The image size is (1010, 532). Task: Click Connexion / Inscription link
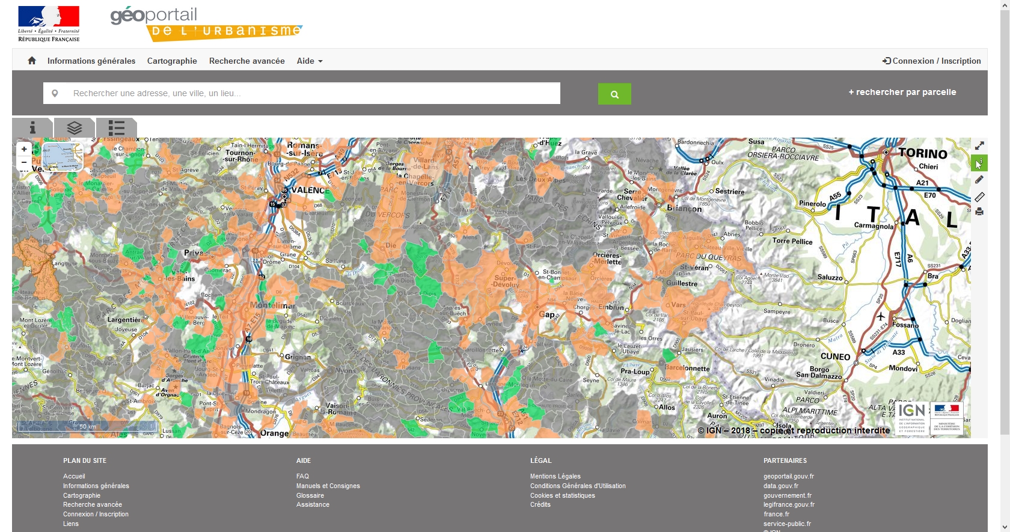(932, 61)
